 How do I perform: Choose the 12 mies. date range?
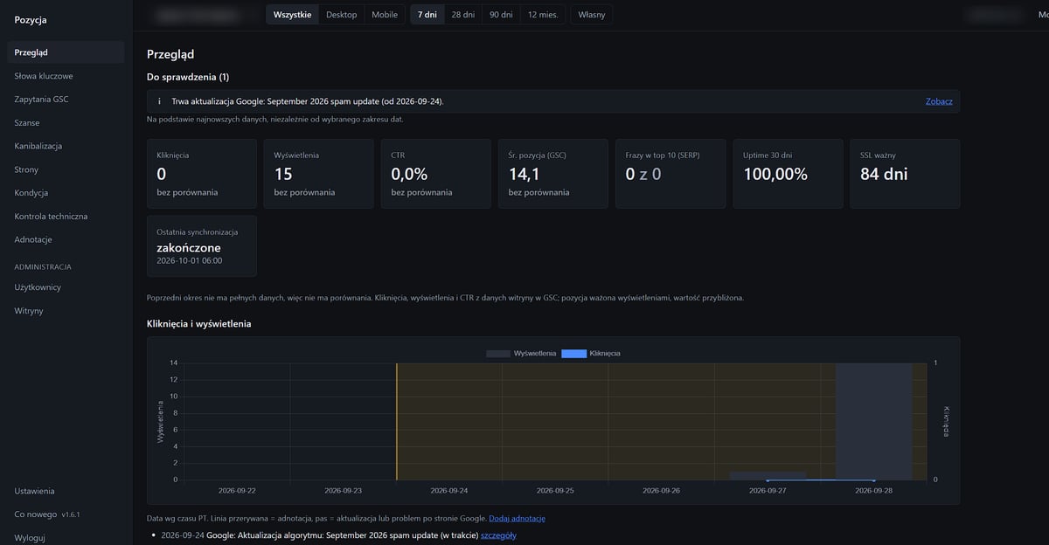[543, 15]
